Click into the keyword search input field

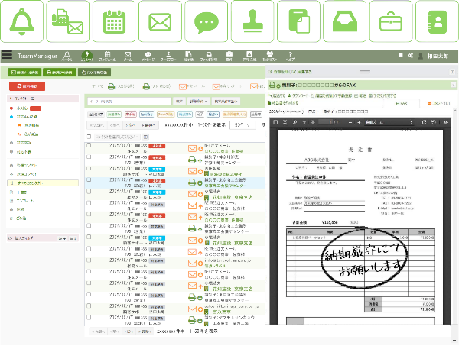(130, 101)
